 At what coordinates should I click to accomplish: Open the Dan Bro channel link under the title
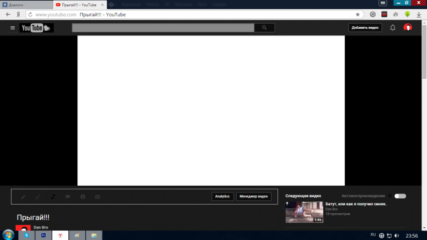41,227
